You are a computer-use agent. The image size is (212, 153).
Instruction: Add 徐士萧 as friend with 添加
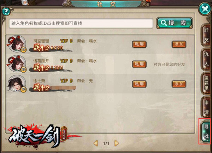click(x=179, y=84)
